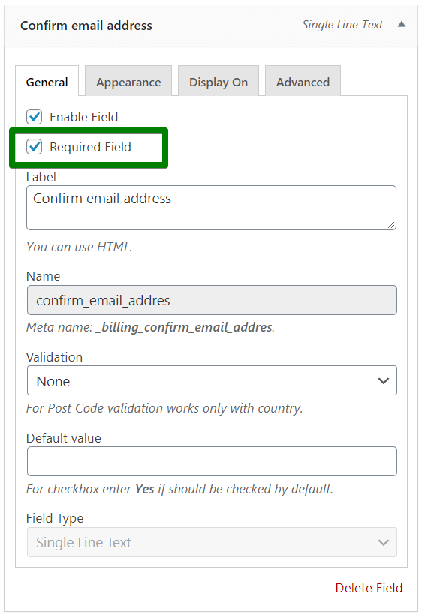This screenshot has width=422, height=615.
Task: Click the Name field confirm_email_addres
Action: click(212, 300)
